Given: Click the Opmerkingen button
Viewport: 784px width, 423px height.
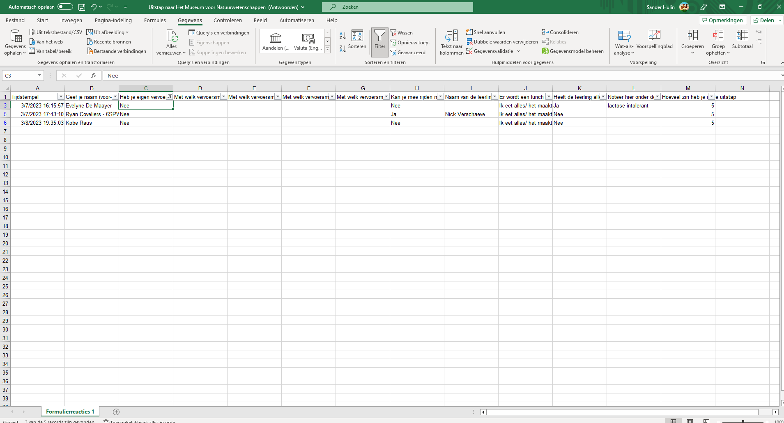Looking at the screenshot, I should click(x=722, y=20).
